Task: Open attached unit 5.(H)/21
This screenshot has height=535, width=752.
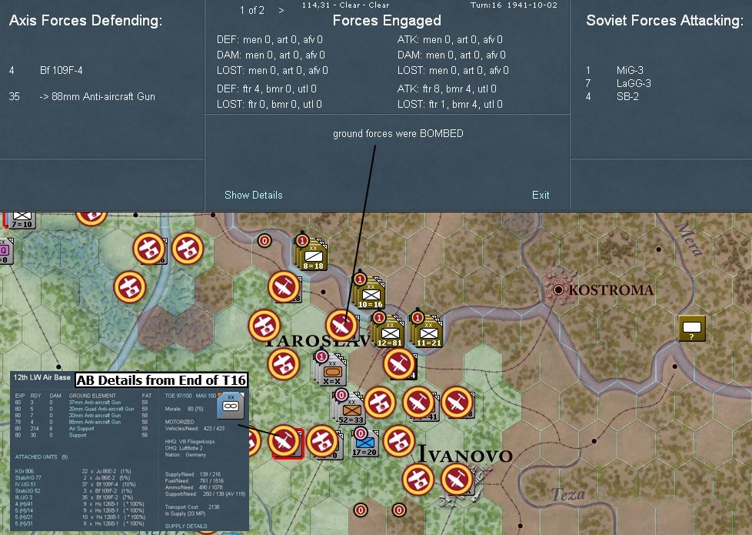Action: point(24,517)
